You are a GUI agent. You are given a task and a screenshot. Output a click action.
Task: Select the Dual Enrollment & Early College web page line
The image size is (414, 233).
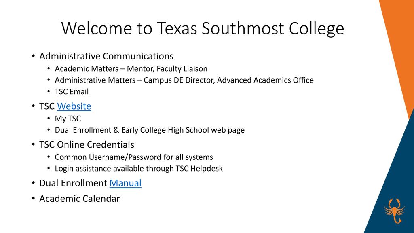pyautogui.click(x=150, y=130)
